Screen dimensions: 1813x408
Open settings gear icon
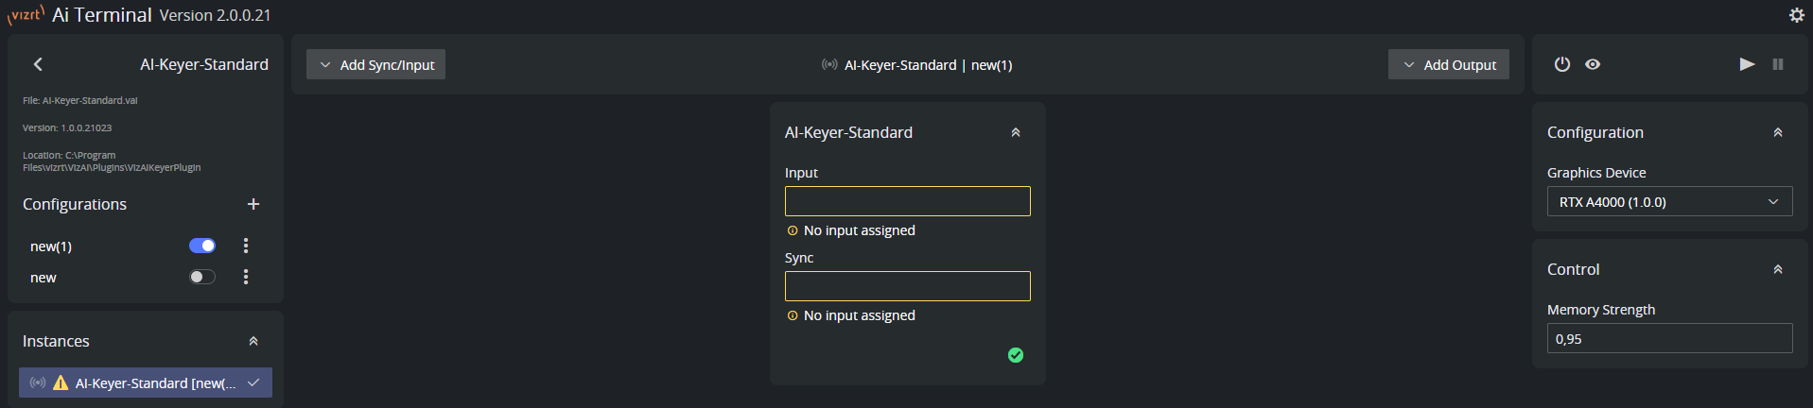(1796, 15)
